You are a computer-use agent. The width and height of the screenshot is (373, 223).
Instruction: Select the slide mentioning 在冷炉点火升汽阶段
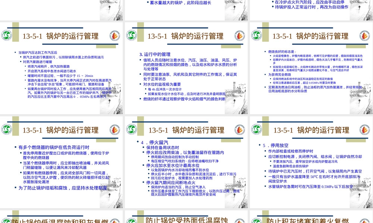311,10
